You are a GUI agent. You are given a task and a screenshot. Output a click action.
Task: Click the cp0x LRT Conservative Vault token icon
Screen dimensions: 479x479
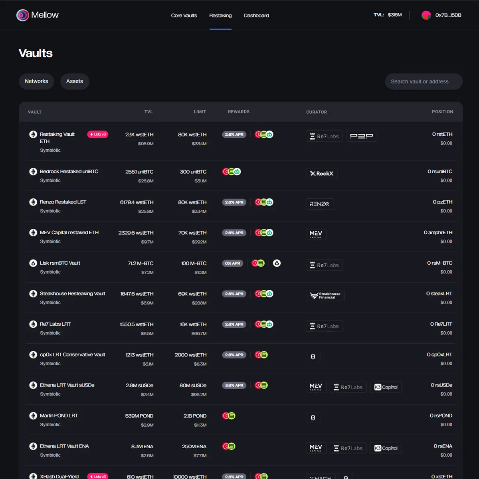(x=33, y=355)
